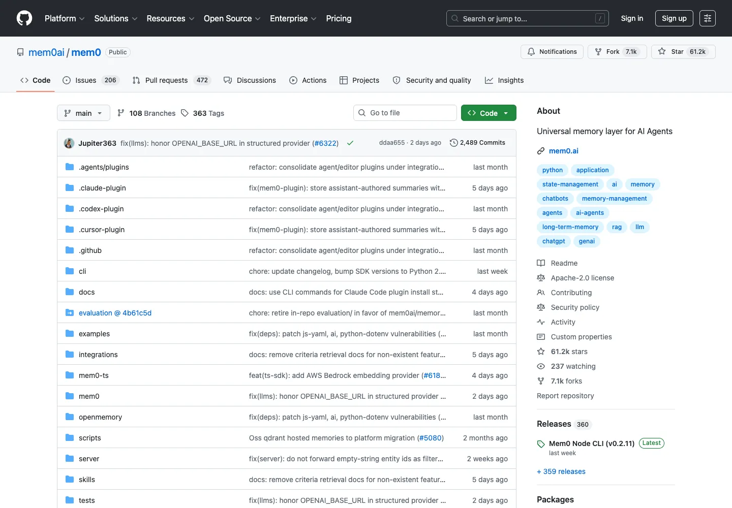Viewport: 732px width, 508px height.
Task: Click the tag icon beside Mem0 Node CLI release
Action: [x=541, y=444]
